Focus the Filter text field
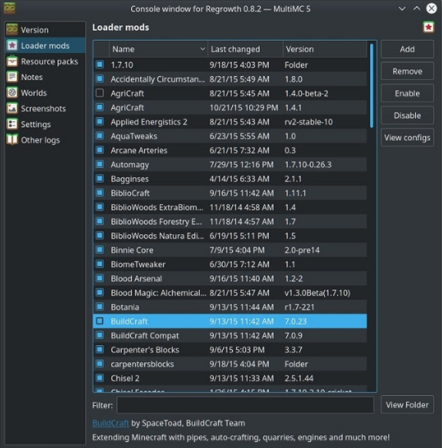The height and width of the screenshot is (448, 442). pyautogui.click(x=245, y=405)
